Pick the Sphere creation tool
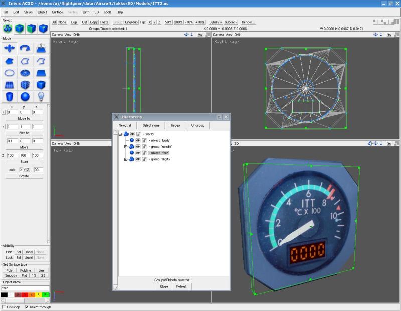This screenshot has width=401, height=311. pyautogui.click(x=25, y=97)
